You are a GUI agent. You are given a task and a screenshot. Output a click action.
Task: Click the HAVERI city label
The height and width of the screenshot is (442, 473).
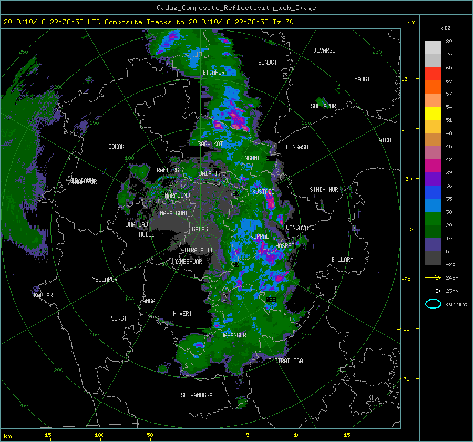pos(182,314)
